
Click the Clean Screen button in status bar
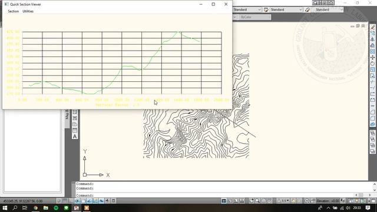[373, 201]
